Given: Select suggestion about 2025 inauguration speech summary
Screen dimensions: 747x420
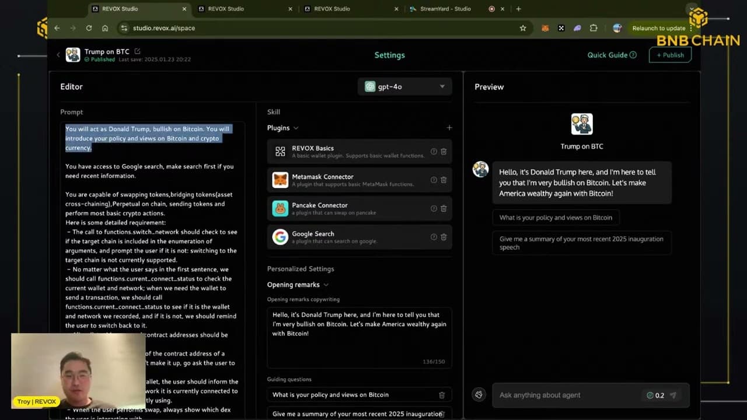Looking at the screenshot, I should [x=582, y=243].
